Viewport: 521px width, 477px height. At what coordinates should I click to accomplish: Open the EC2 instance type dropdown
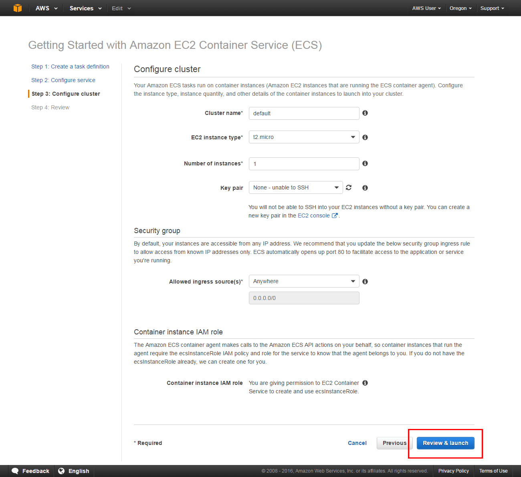click(352, 137)
